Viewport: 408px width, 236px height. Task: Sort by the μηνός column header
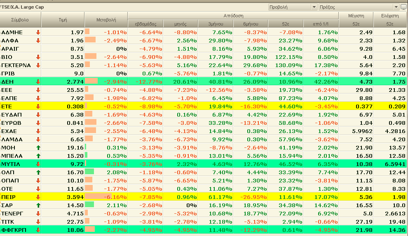pyautogui.click(x=181, y=24)
